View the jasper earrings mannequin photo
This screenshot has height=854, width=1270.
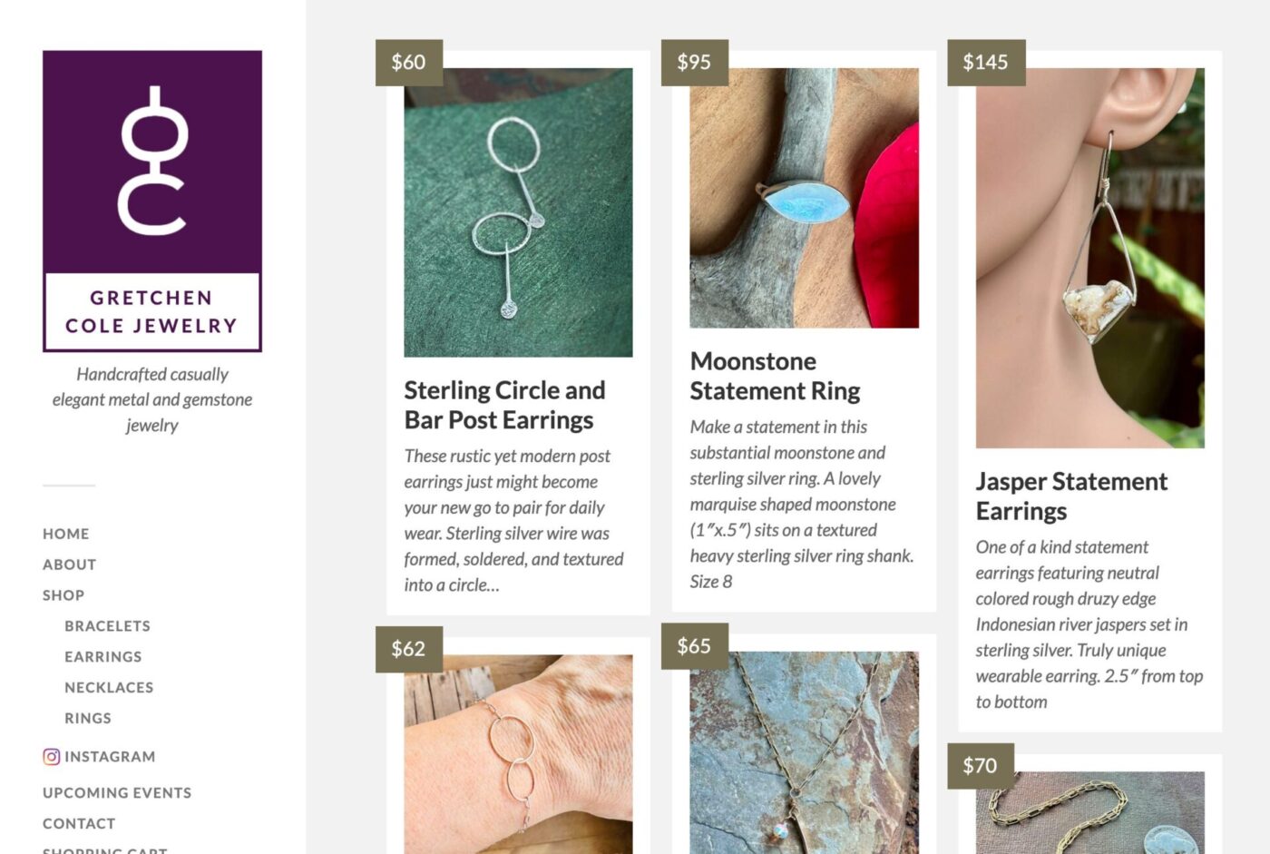coord(1089,258)
